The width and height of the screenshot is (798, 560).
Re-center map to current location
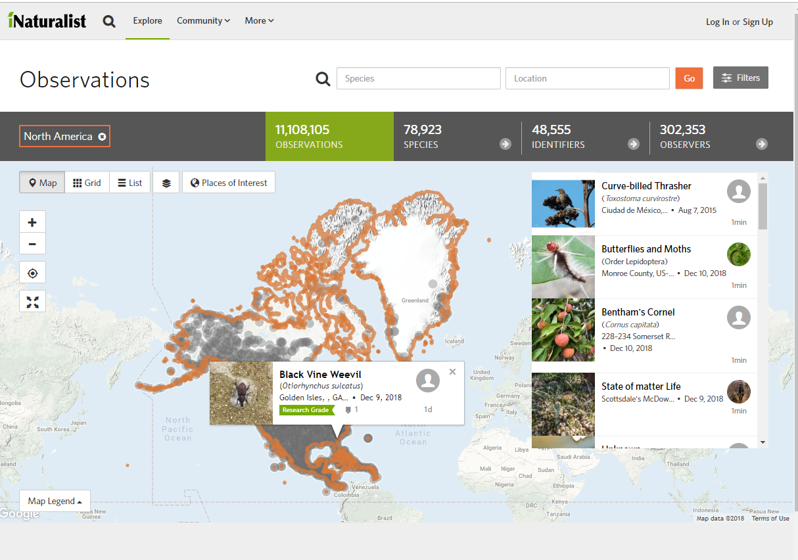tap(32, 273)
